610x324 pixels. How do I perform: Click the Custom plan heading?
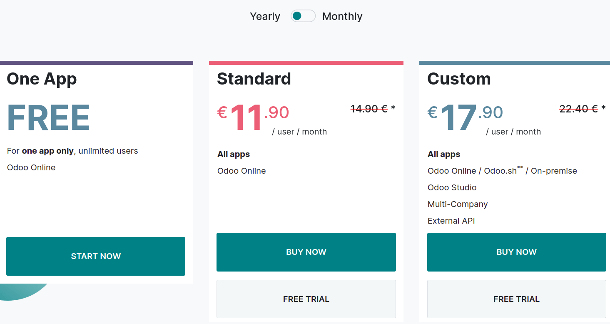[x=459, y=79]
